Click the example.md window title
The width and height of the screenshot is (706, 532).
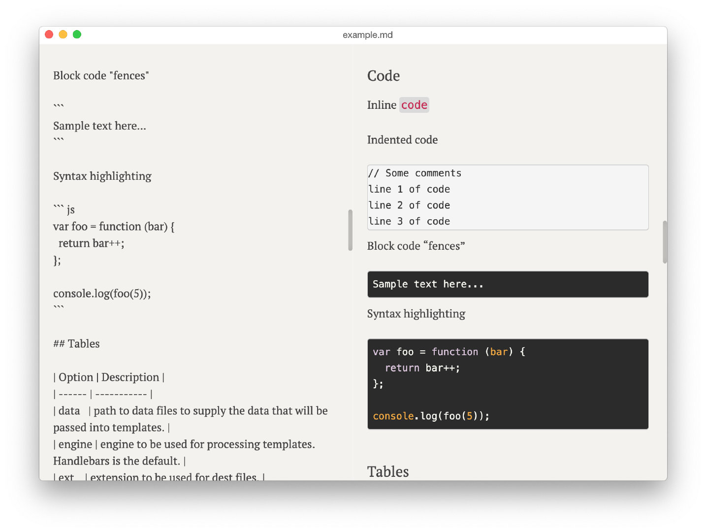tap(368, 35)
